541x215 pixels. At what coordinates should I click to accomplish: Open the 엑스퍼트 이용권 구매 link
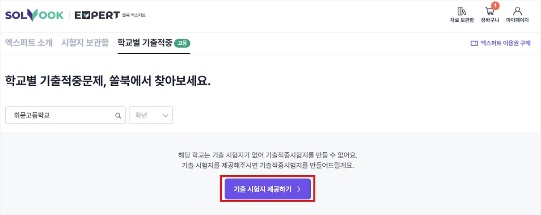click(501, 43)
